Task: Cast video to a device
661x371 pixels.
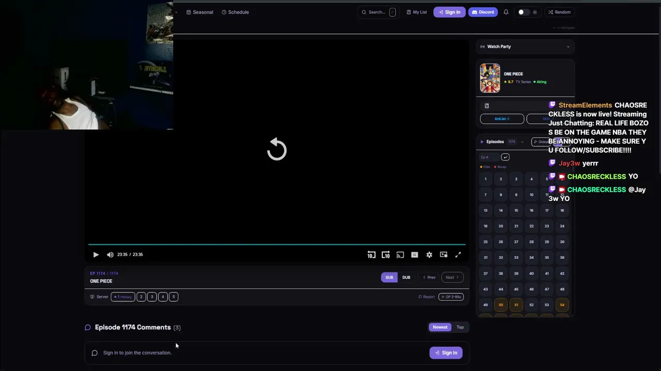Action: 400,255
